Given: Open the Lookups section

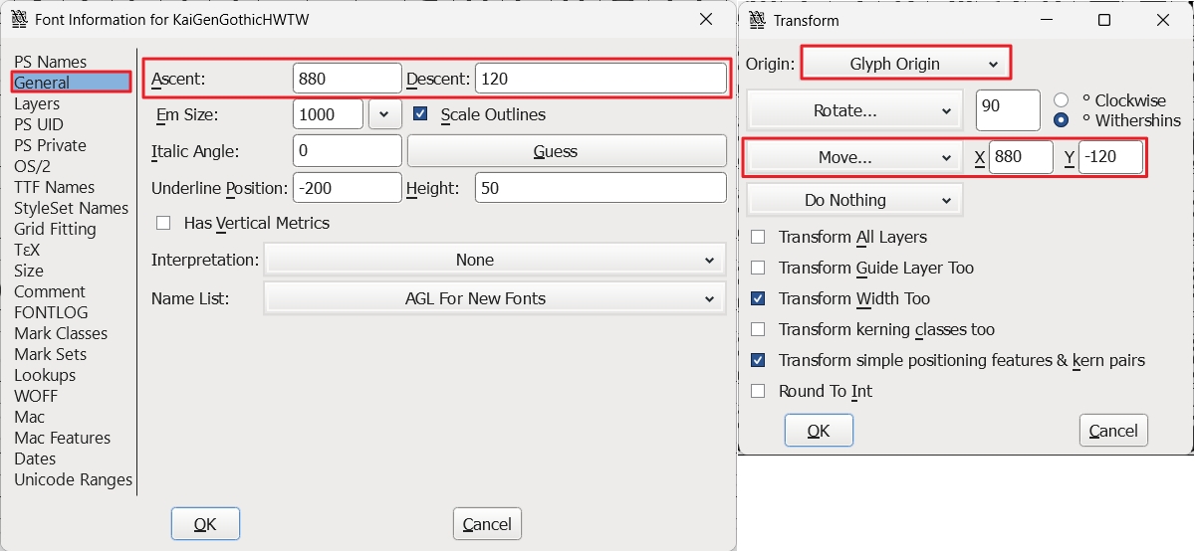Looking at the screenshot, I should (x=45, y=375).
